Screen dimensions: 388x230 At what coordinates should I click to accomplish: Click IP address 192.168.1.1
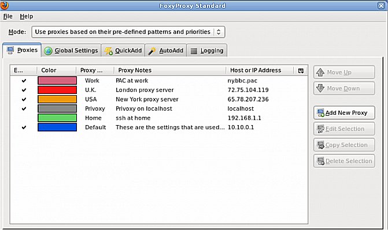pyautogui.click(x=244, y=118)
